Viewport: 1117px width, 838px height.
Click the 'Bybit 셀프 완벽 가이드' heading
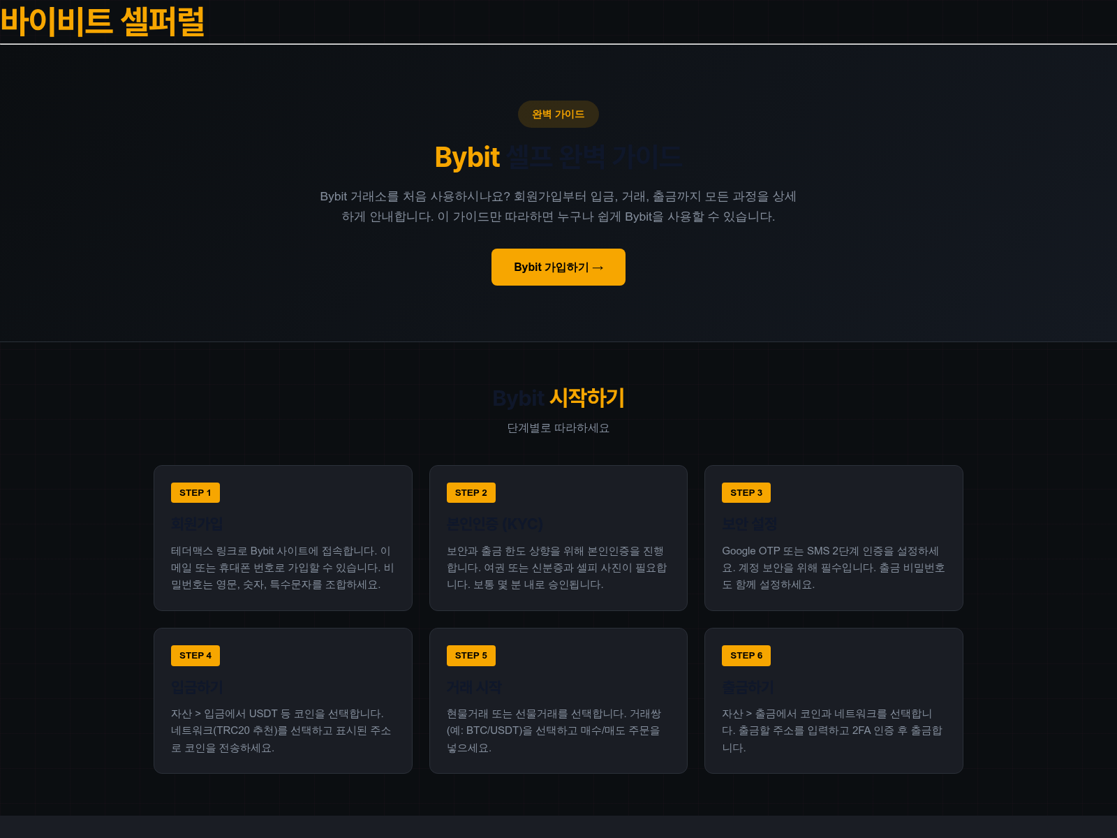558,157
